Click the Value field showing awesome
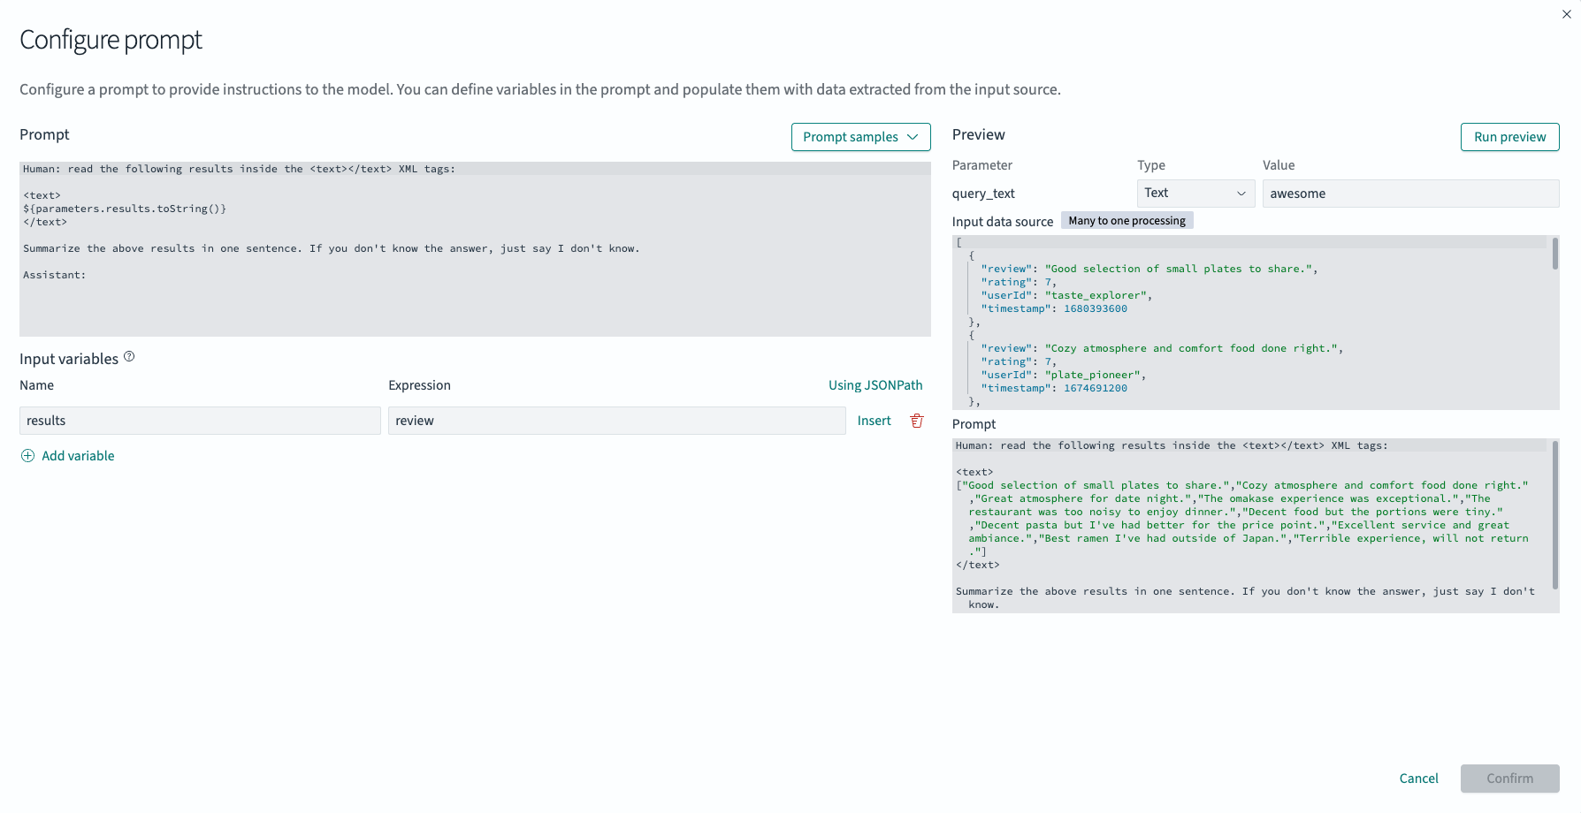 tap(1410, 193)
